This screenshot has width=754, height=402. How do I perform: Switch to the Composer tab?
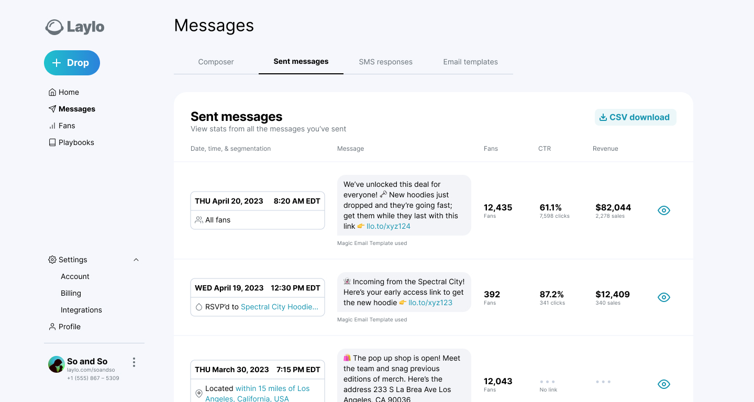[x=216, y=62]
